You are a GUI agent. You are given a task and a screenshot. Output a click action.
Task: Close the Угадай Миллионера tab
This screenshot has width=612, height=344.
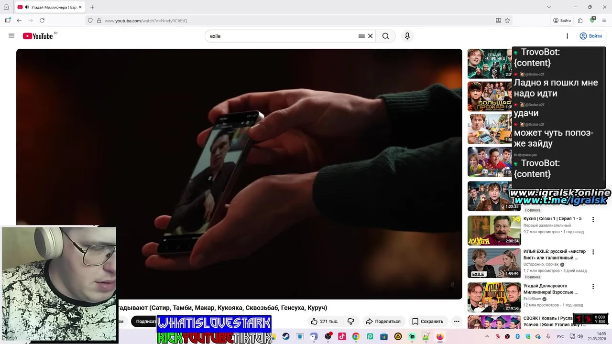[x=80, y=7]
